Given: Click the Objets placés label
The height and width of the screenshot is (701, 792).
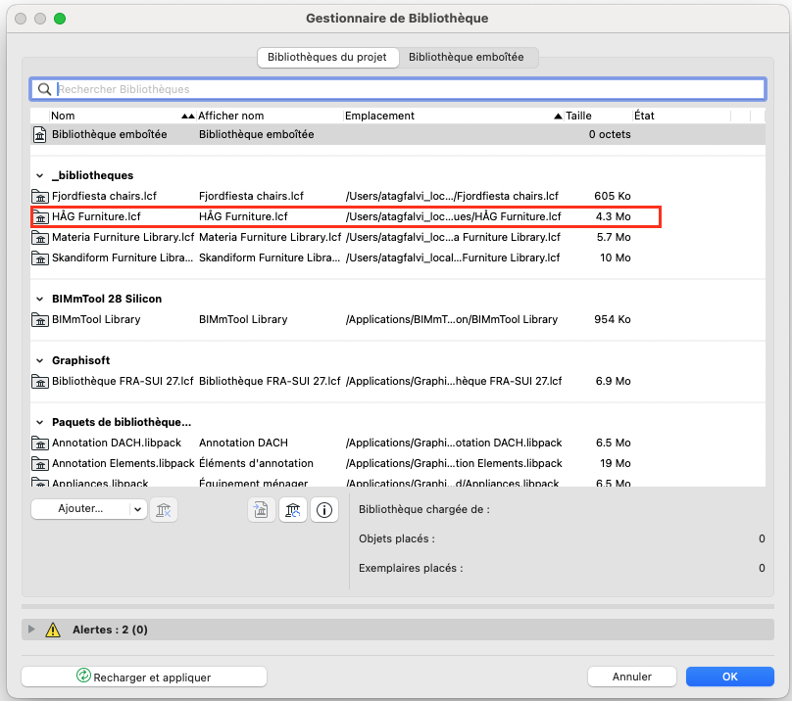Looking at the screenshot, I should point(397,539).
